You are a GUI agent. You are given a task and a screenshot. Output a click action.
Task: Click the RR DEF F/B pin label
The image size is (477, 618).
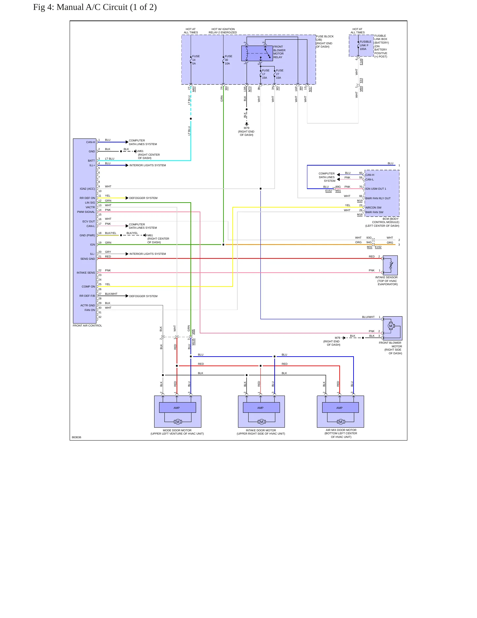pyautogui.click(x=87, y=296)
